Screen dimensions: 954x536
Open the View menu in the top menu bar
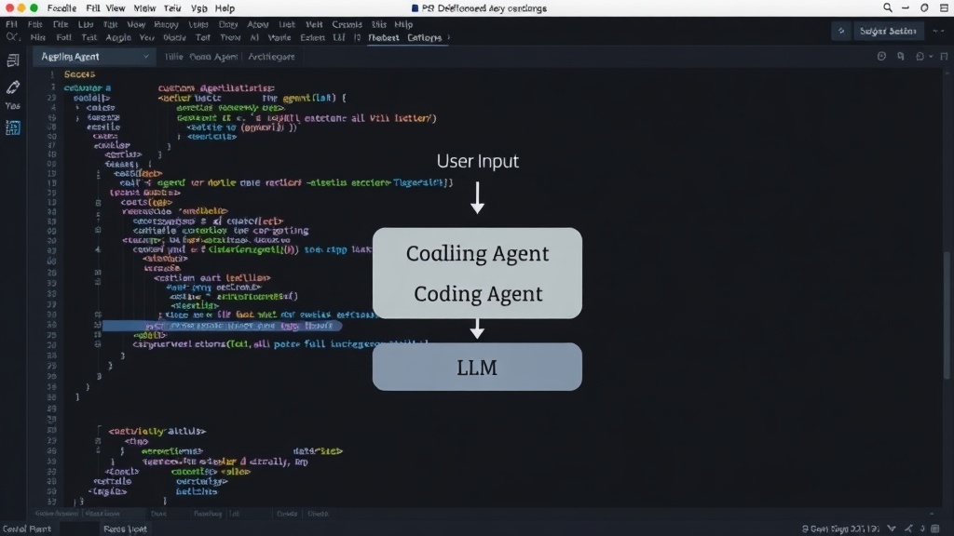(x=115, y=8)
